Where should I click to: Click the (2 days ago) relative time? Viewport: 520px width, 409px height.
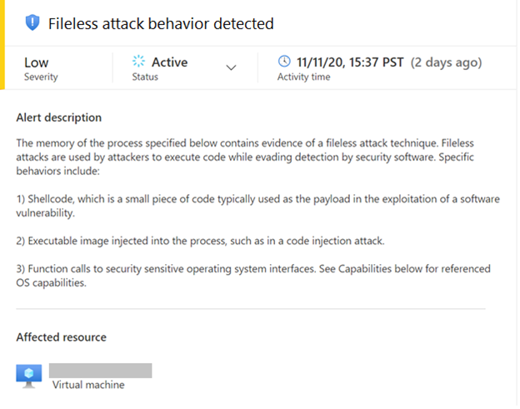click(x=446, y=62)
